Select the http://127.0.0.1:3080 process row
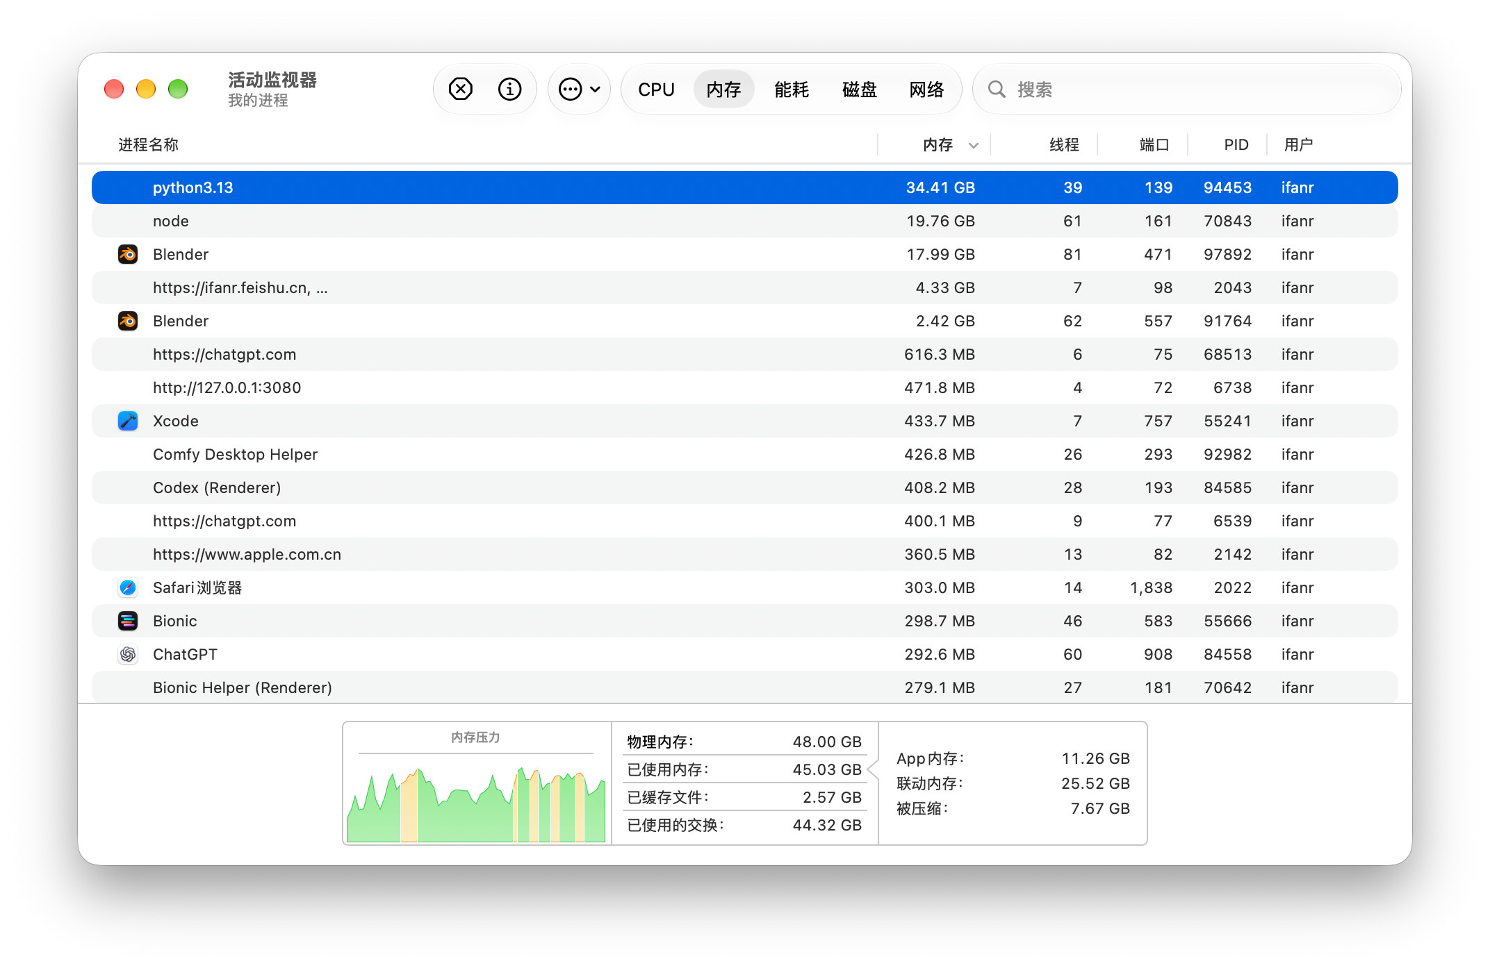1490x968 pixels. coord(745,387)
